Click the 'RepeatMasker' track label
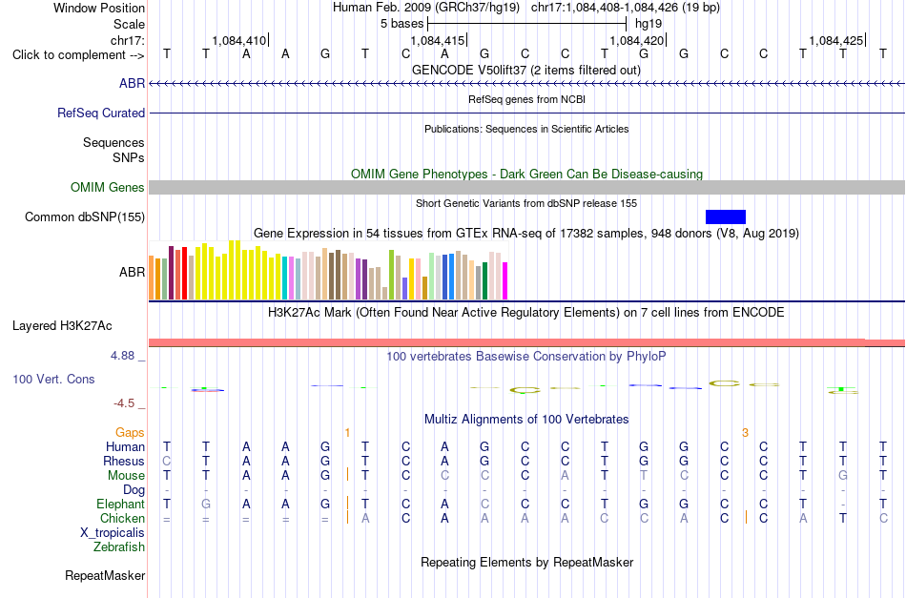 105,575
